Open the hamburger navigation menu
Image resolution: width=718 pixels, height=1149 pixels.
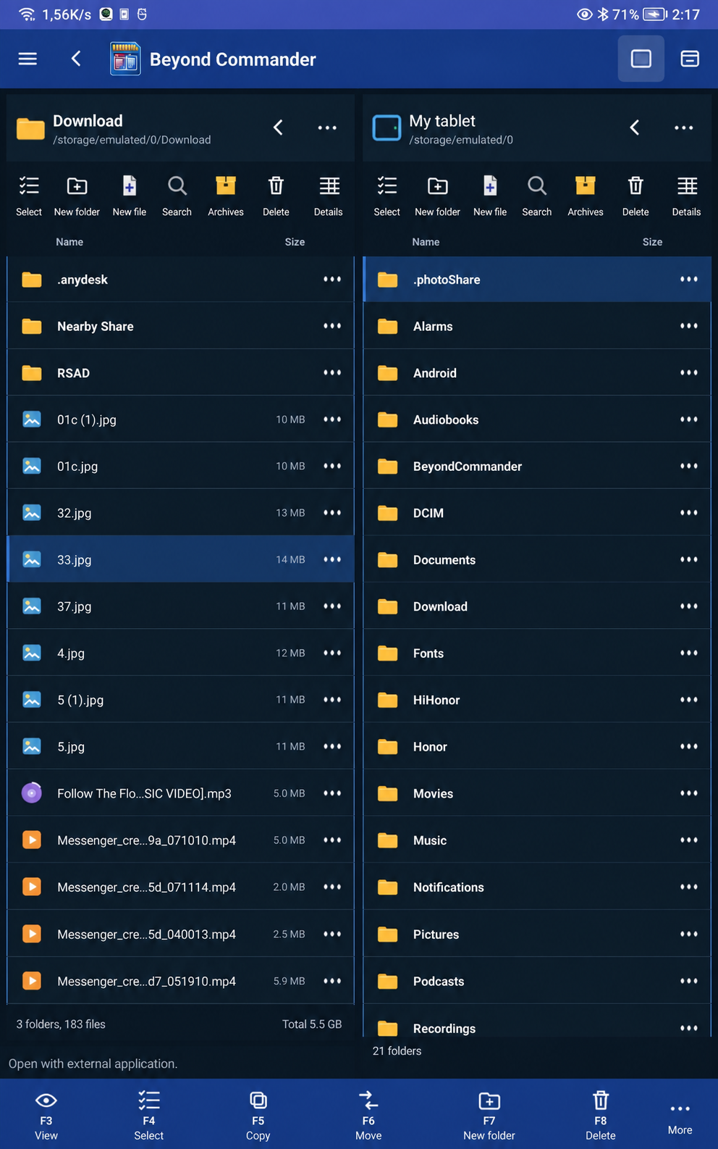point(28,59)
